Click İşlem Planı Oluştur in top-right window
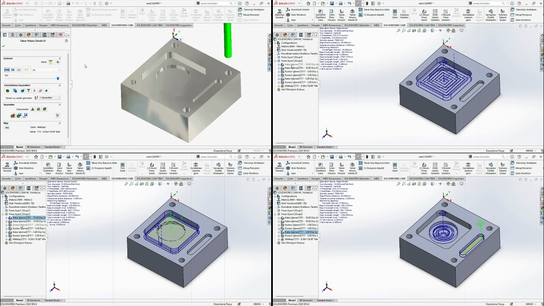 331,14
